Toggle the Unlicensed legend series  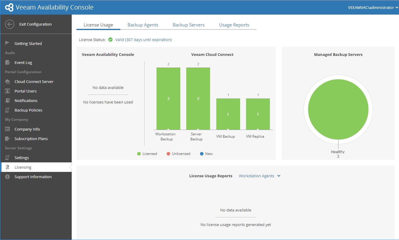pyautogui.click(x=179, y=154)
